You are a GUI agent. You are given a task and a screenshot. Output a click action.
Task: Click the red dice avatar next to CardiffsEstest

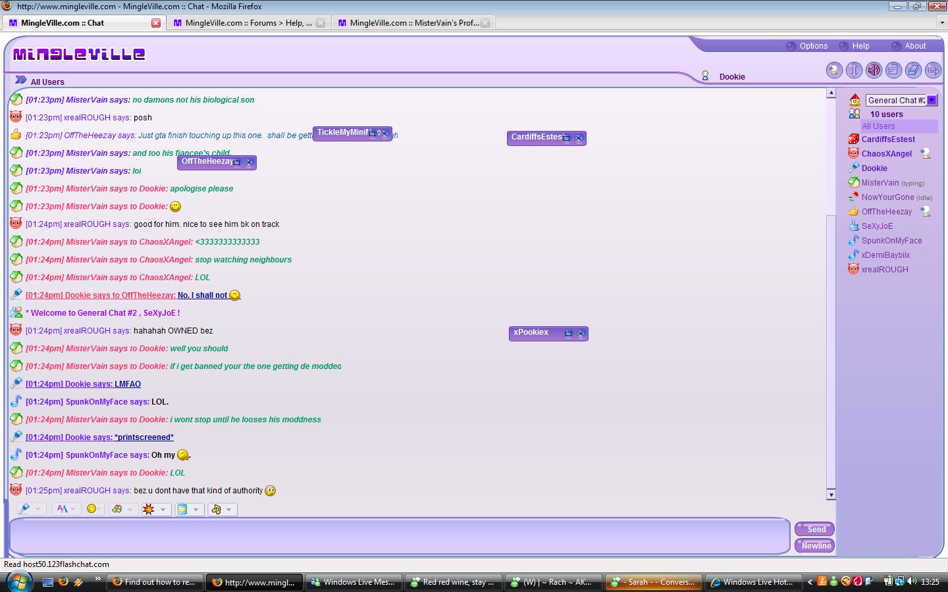coord(854,139)
